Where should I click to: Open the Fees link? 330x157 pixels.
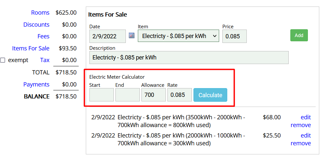pyautogui.click(x=43, y=36)
